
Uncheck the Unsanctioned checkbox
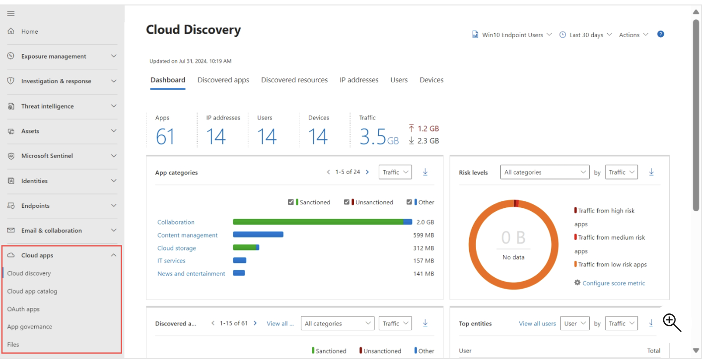point(347,202)
